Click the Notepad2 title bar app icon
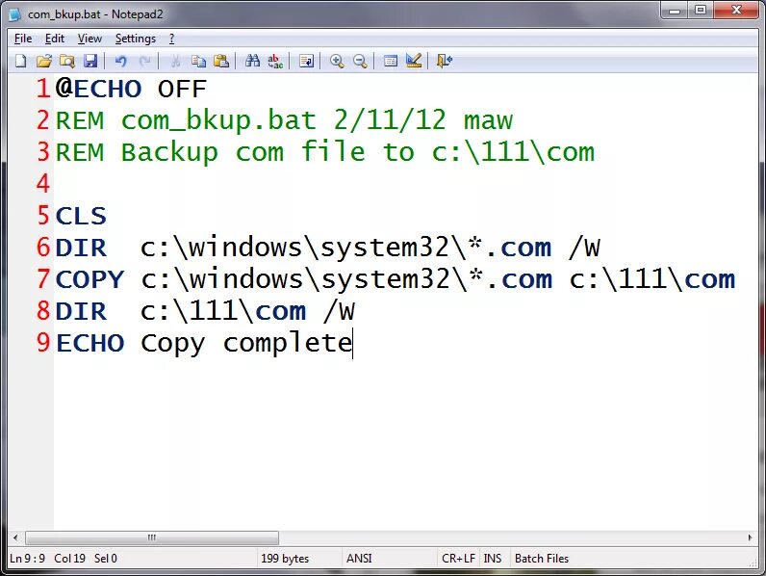 click(x=15, y=14)
